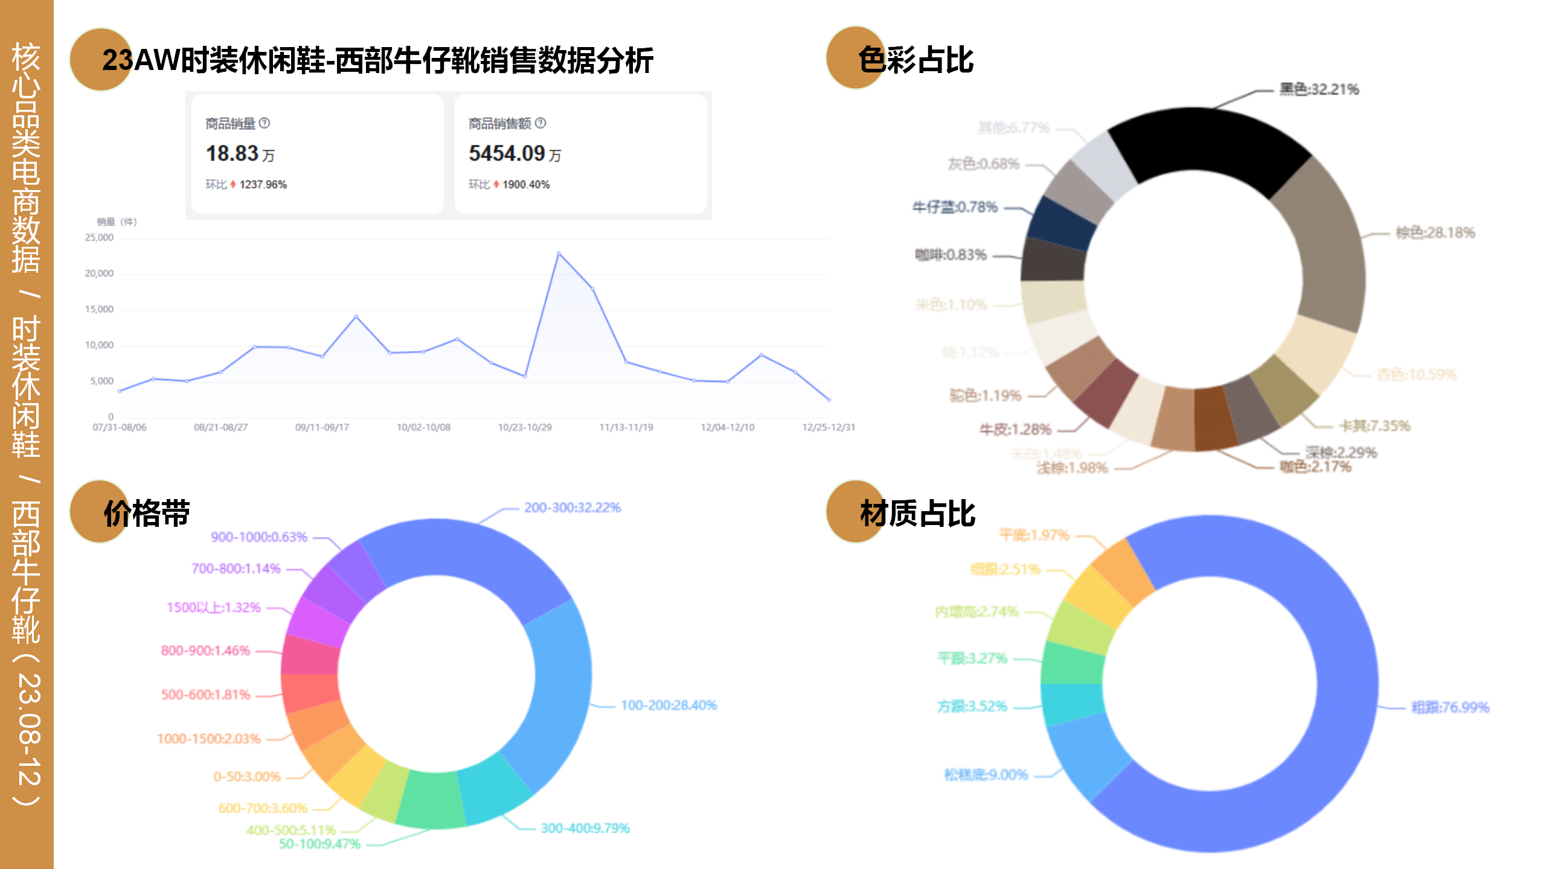Image resolution: width=1546 pixels, height=869 pixels.
Task: Click the x-axis label 07/31-08/06
Action: [120, 427]
